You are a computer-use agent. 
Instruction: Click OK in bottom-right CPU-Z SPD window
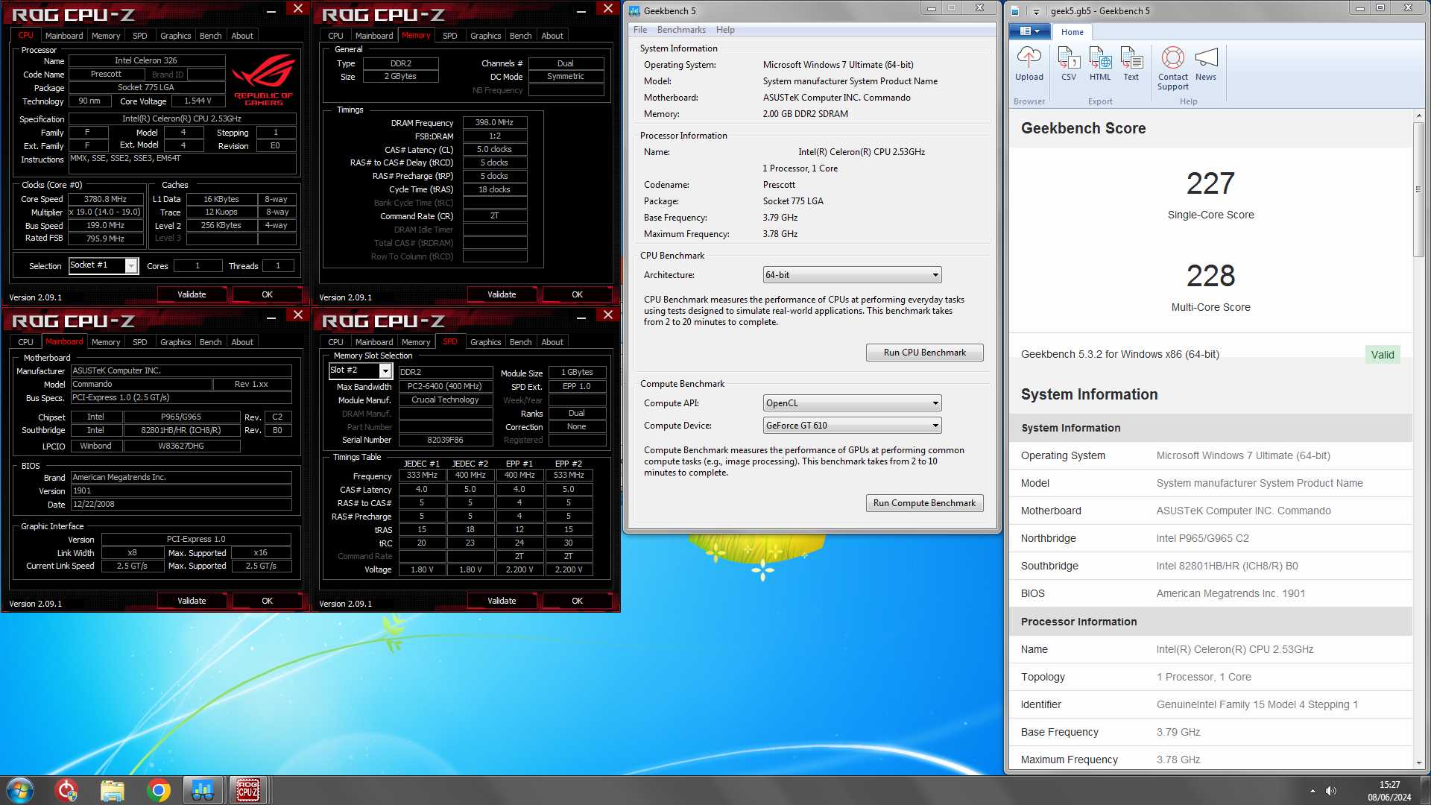(x=577, y=601)
